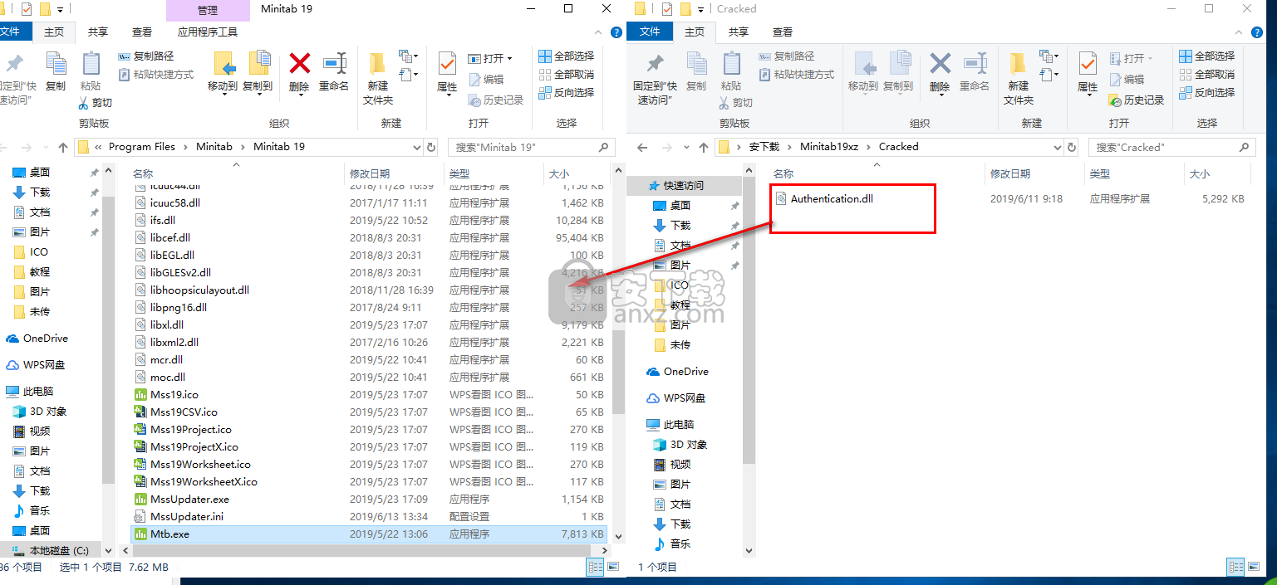
Task: Select the Mtb.exe file row
Action: tap(369, 534)
